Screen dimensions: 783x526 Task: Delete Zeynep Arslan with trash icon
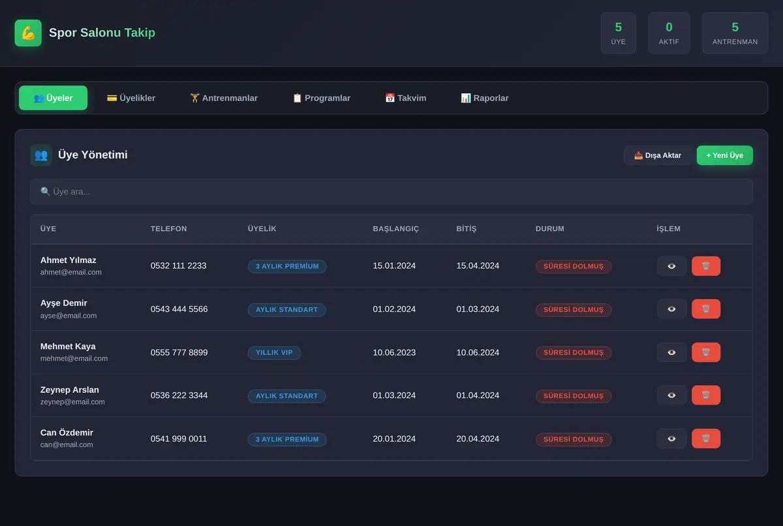pos(706,395)
